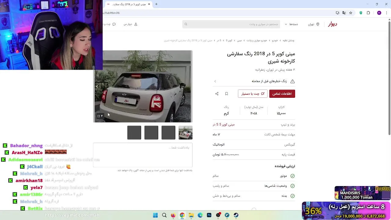Open OBS Studio from taskbar
Image resolution: width=391 pixels, height=220 pixels.
coord(218,215)
